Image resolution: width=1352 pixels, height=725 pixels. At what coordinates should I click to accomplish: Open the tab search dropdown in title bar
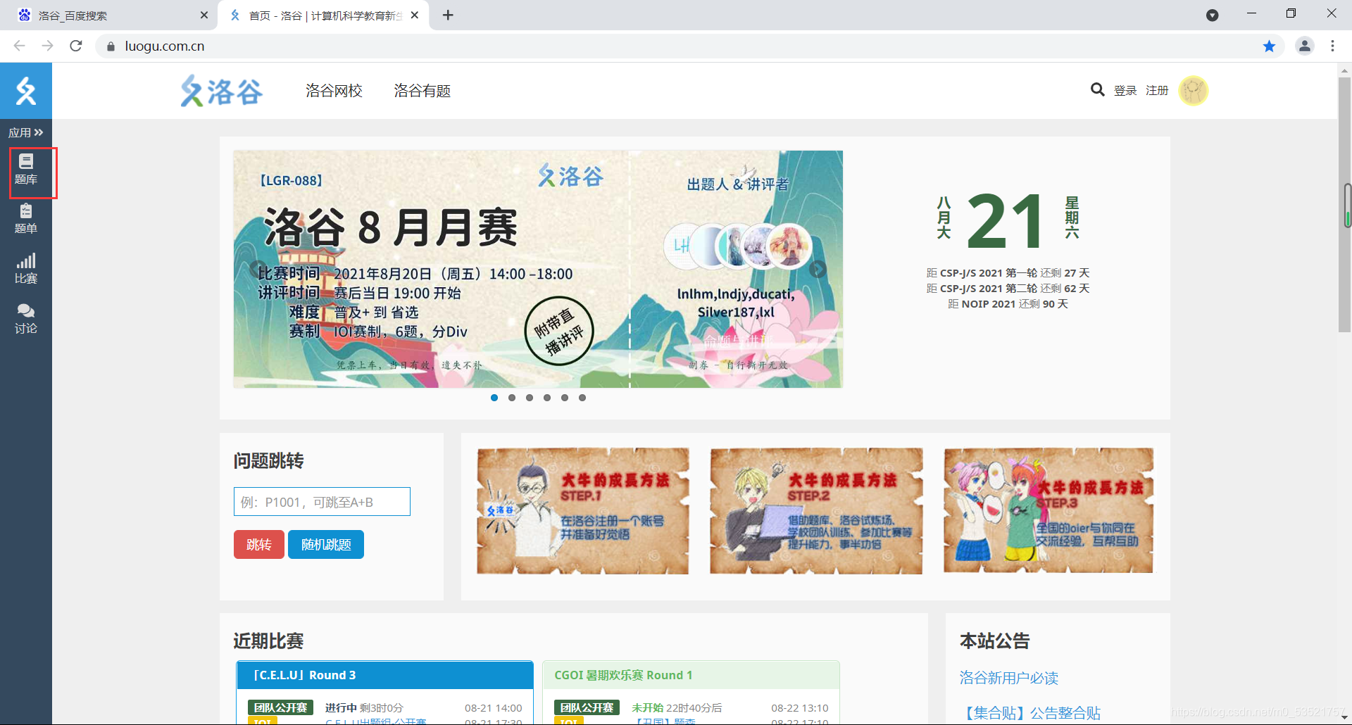point(1212,15)
